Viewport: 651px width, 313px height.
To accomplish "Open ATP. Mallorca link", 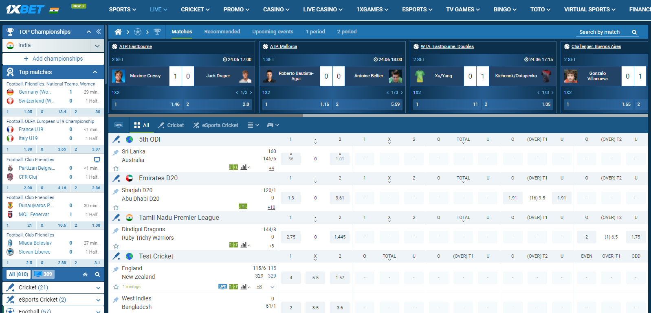I will pyautogui.click(x=284, y=46).
